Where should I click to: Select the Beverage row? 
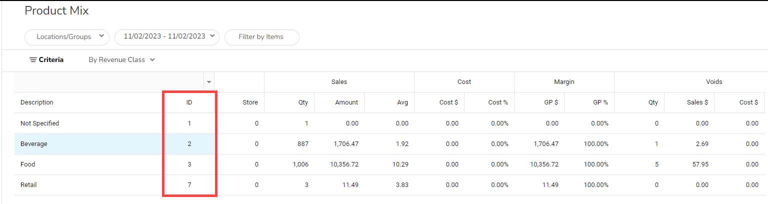(34, 144)
